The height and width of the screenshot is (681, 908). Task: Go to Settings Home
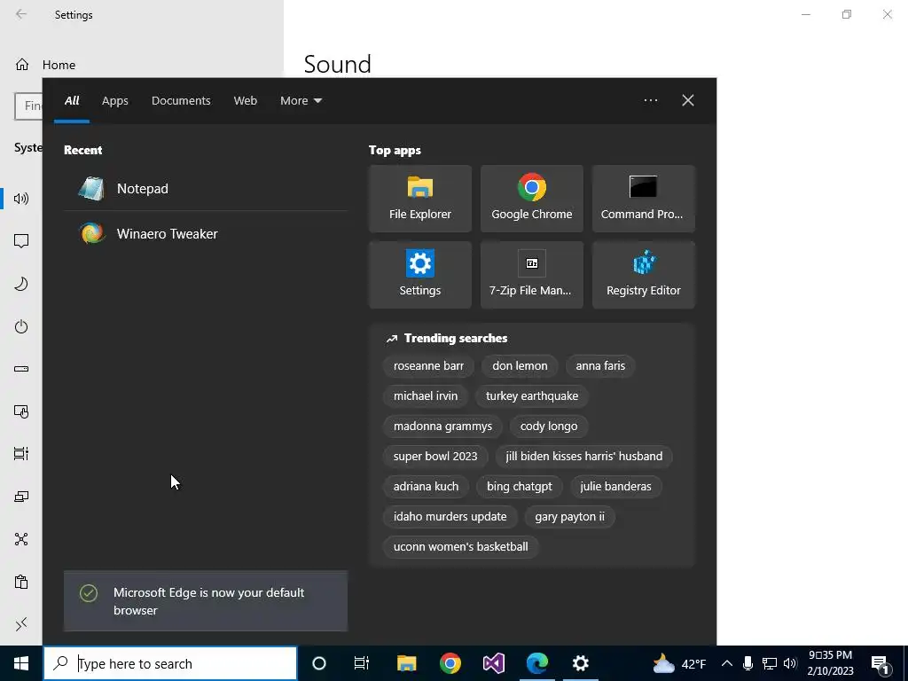(45, 65)
